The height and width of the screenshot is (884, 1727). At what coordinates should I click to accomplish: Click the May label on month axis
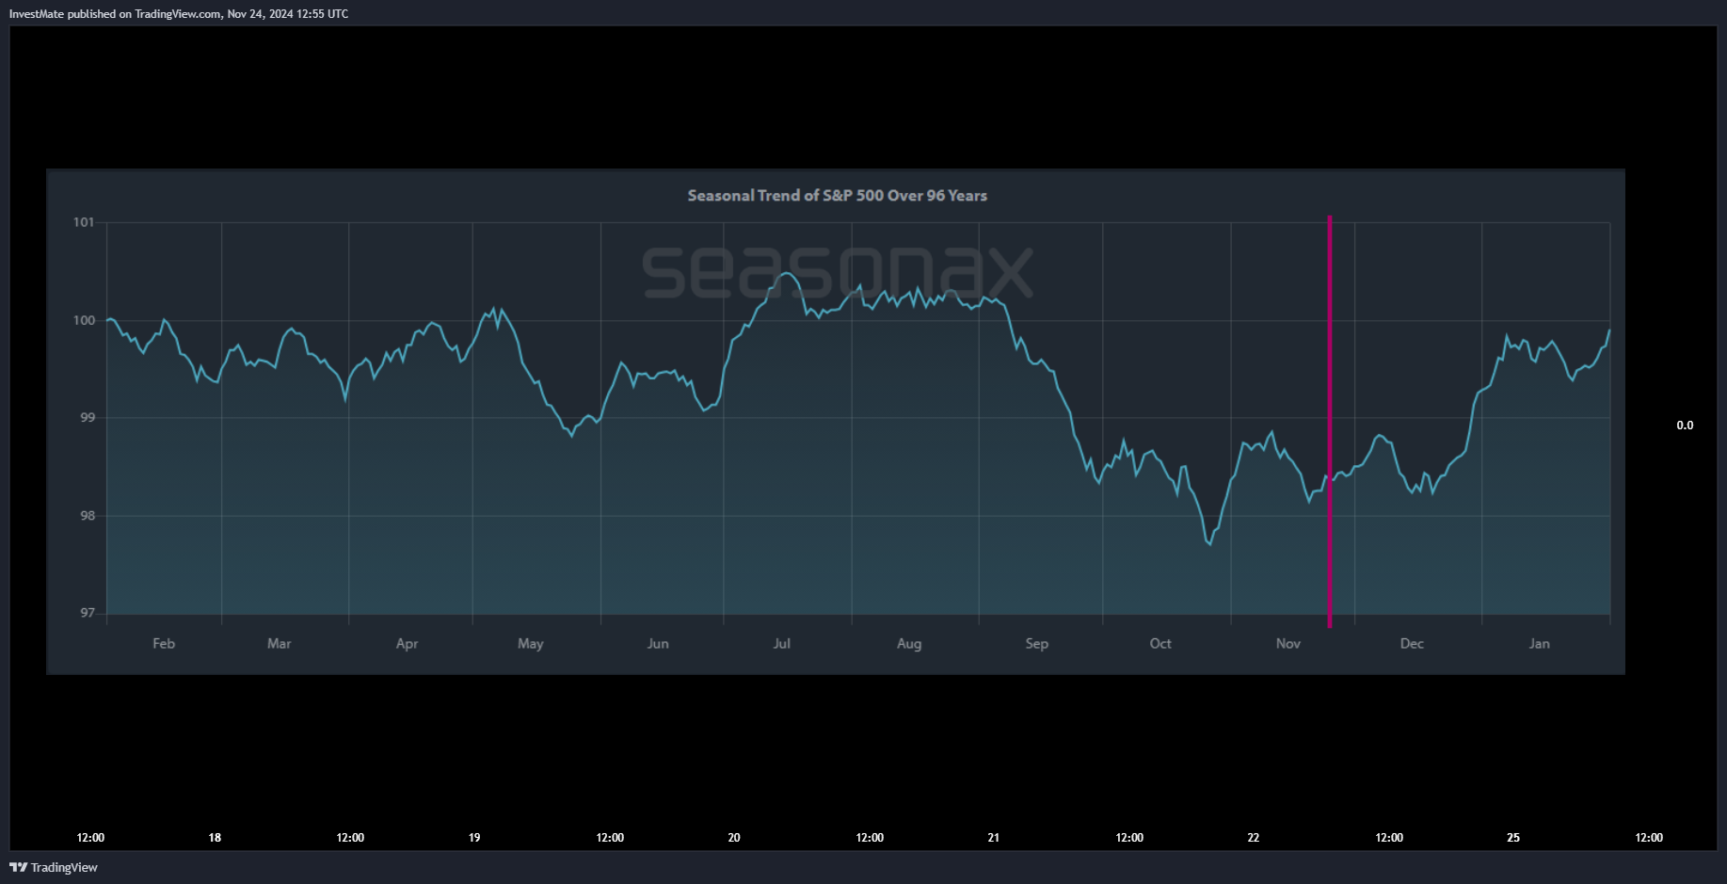[531, 644]
